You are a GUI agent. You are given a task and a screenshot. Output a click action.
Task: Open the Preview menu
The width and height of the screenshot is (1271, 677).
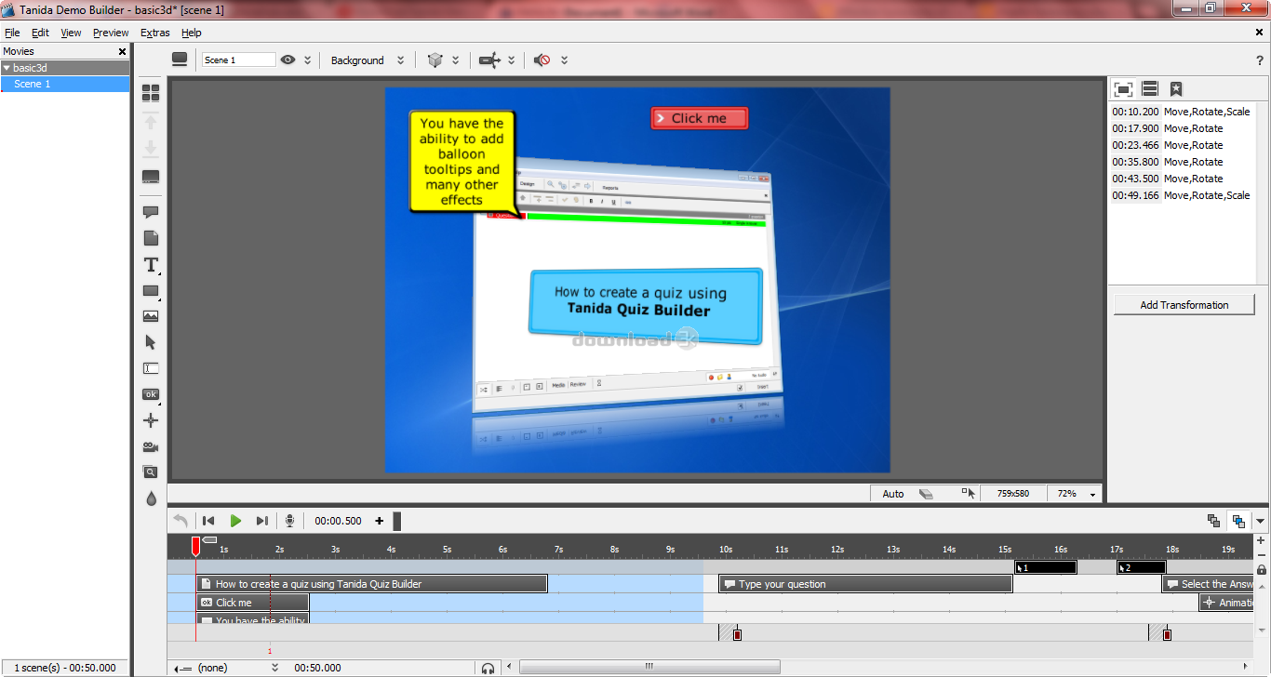point(111,33)
